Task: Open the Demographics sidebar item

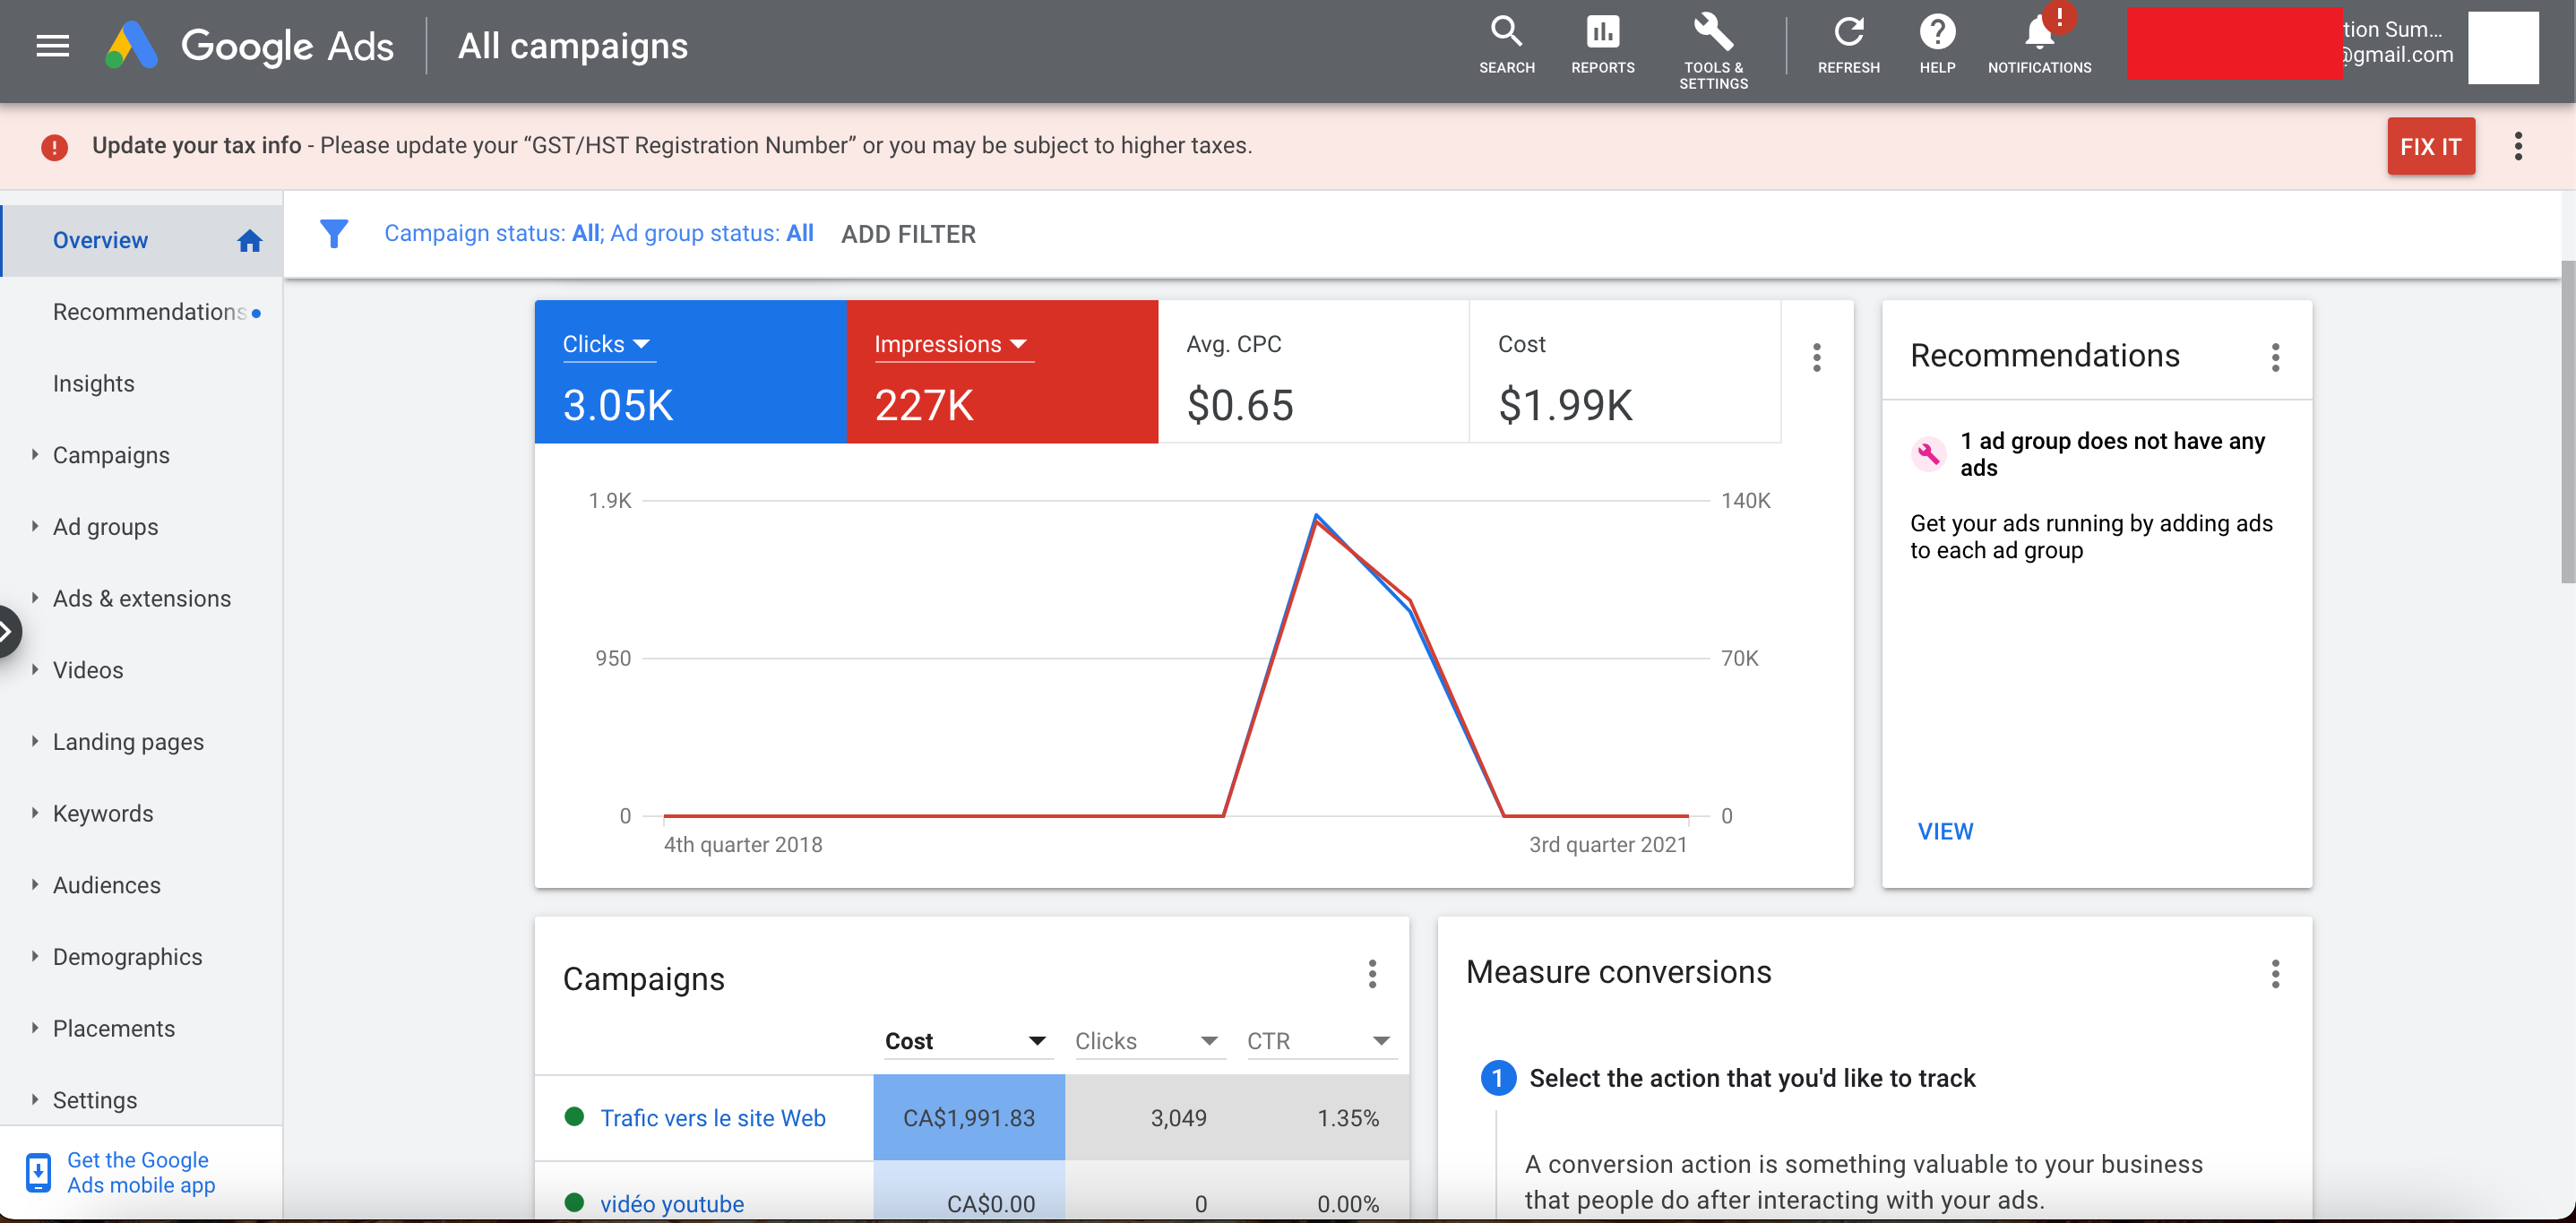Action: (x=126, y=956)
